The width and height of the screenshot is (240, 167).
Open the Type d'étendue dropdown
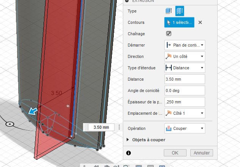tap(185, 68)
